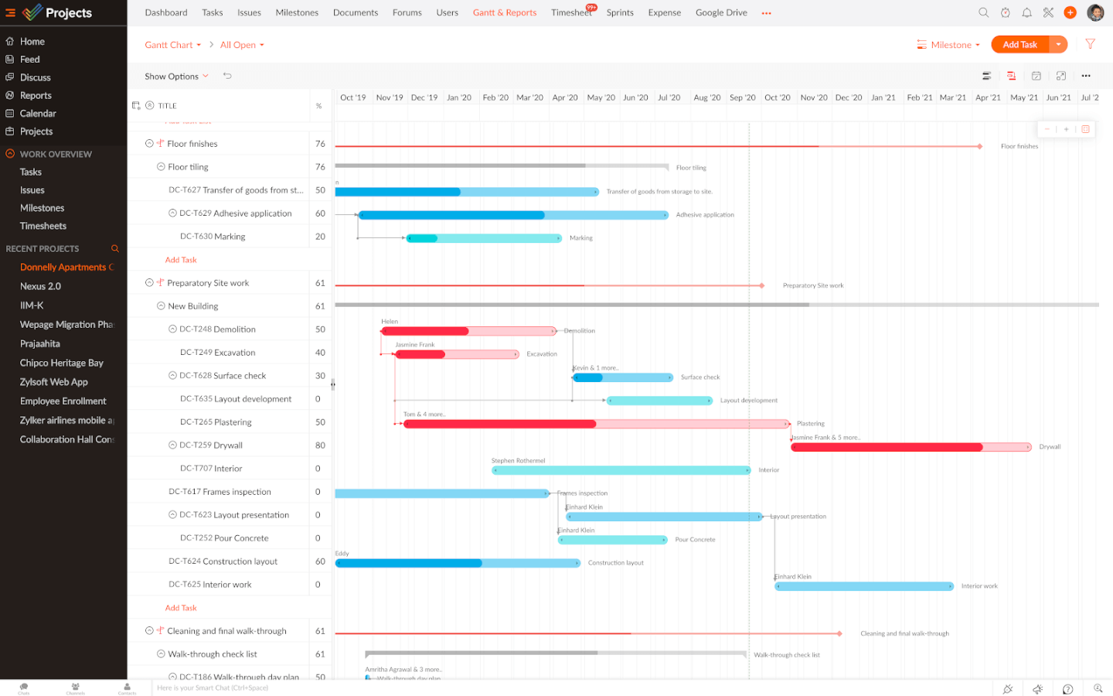The image size is (1113, 696).
Task: Collapse the DC-T628 Surface check task
Action: (172, 375)
